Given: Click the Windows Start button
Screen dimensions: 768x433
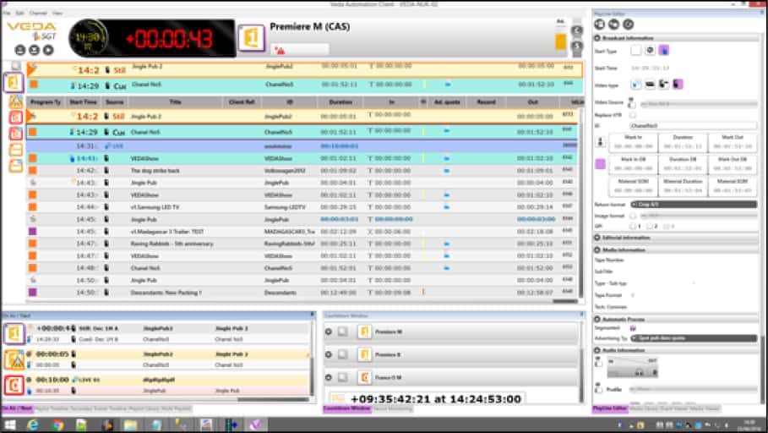Looking at the screenshot, I should tap(10, 425).
